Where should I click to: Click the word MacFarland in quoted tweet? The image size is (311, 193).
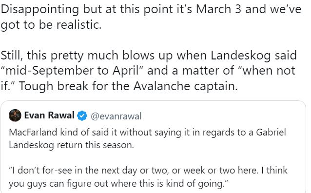[33, 132]
